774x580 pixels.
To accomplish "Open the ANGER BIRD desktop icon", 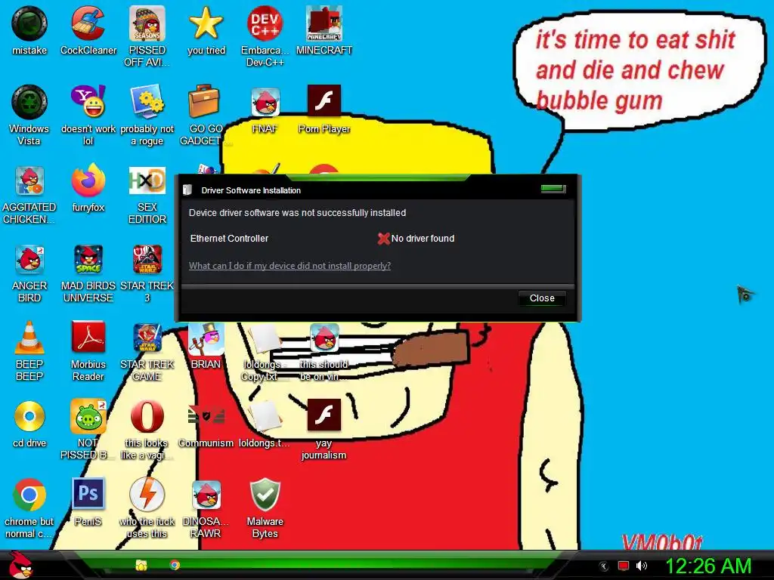I will (x=29, y=260).
